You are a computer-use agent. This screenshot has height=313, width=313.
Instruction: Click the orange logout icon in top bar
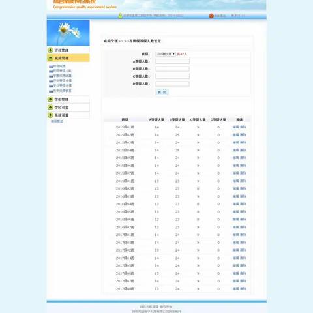[211, 16]
